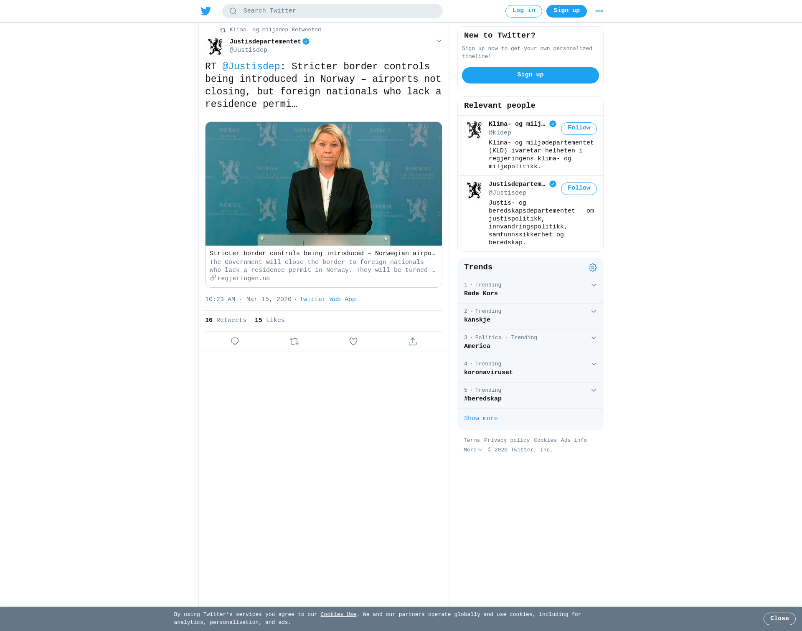Click the Log in button

click(523, 11)
